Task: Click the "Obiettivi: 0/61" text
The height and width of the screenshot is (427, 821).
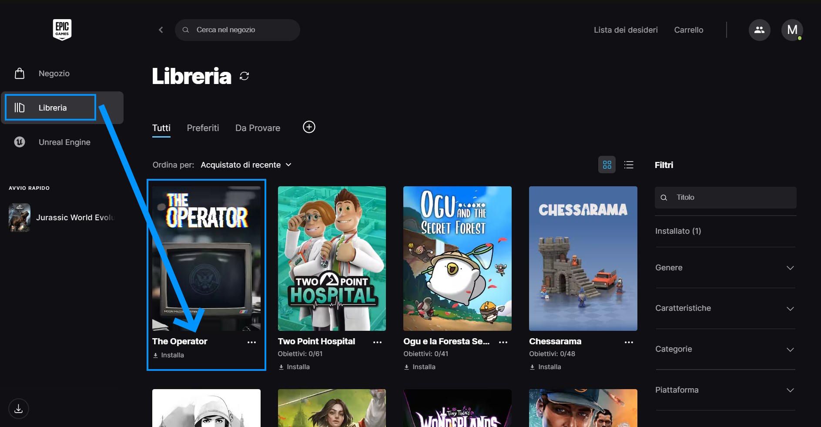Action: (x=300, y=354)
